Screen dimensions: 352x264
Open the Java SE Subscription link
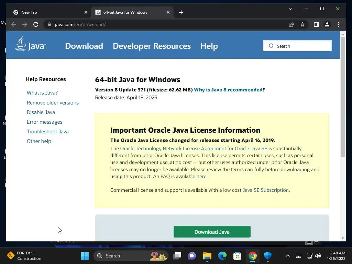click(266, 190)
